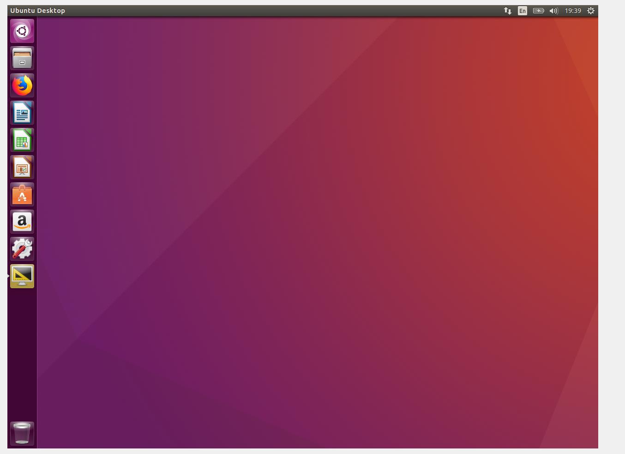
Task: Click the Ubuntu Desktop title text
Action: pyautogui.click(x=38, y=11)
